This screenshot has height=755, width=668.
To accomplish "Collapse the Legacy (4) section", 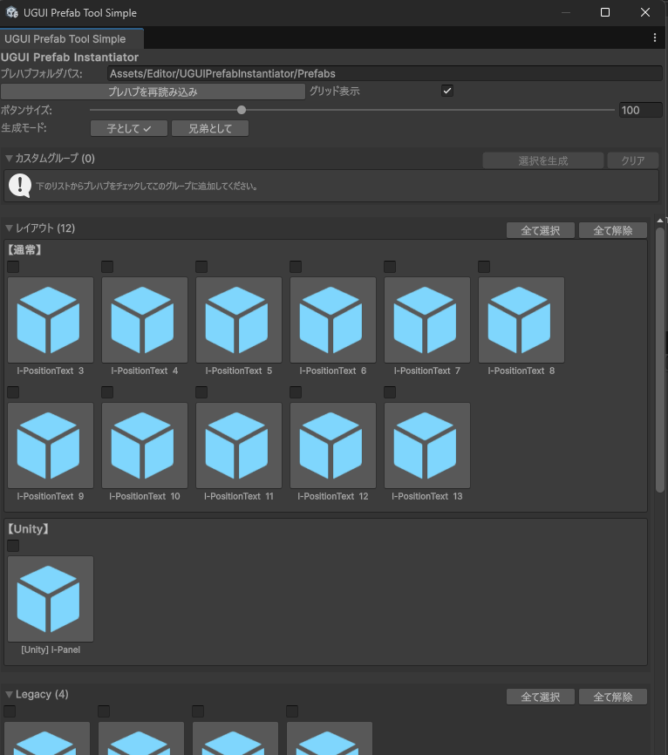I will pos(9,694).
